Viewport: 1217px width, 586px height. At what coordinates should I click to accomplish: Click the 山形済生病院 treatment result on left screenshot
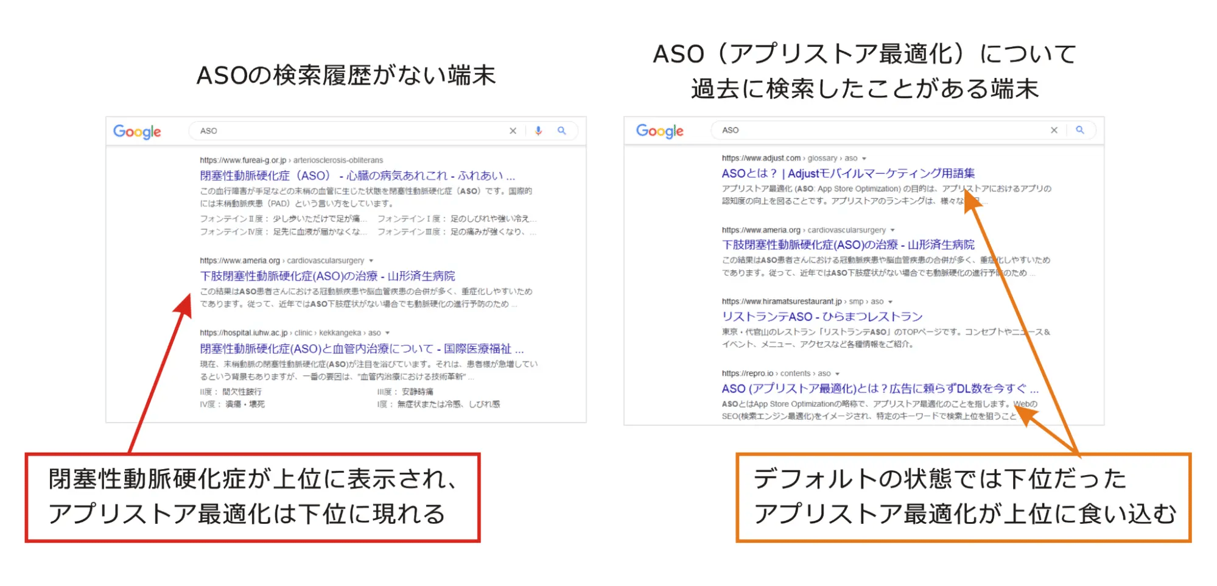point(327,275)
